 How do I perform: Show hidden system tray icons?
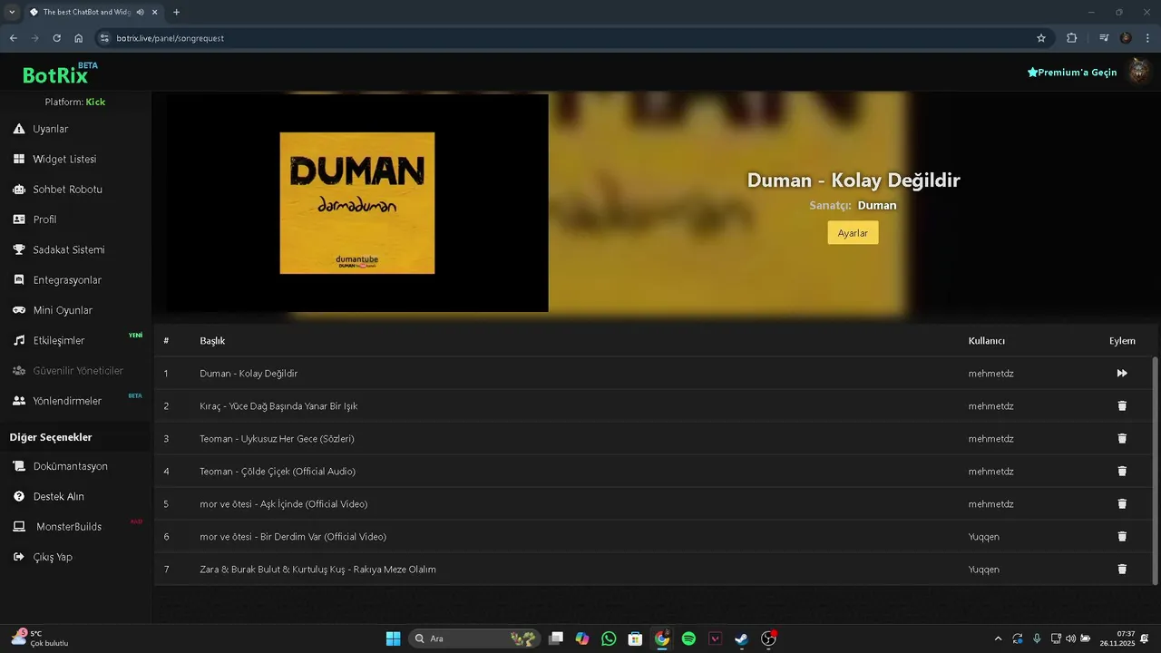[999, 638]
